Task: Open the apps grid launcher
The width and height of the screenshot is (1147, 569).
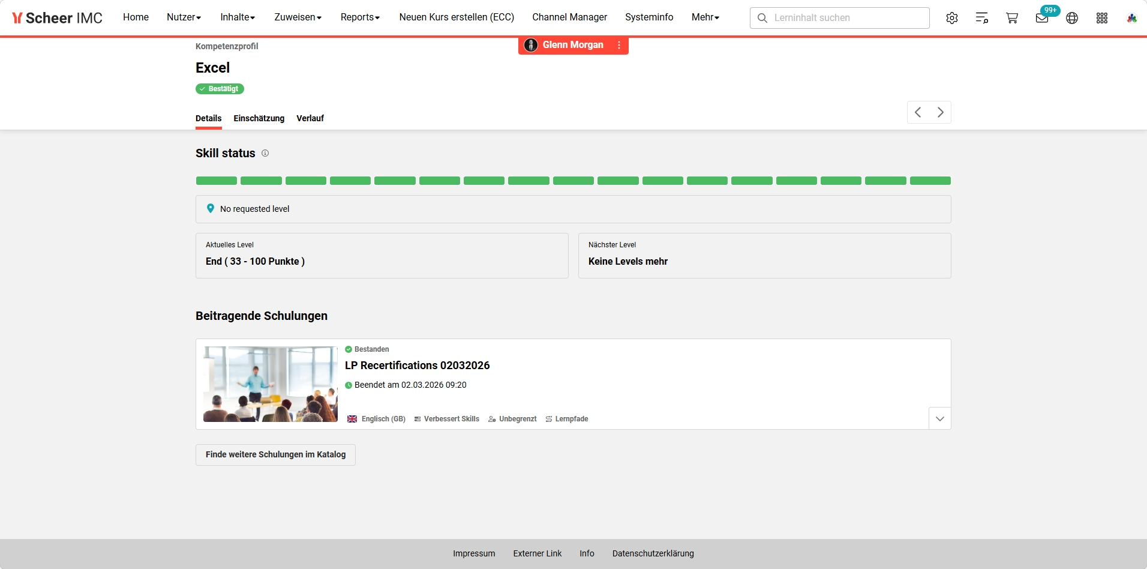Action: (1102, 18)
